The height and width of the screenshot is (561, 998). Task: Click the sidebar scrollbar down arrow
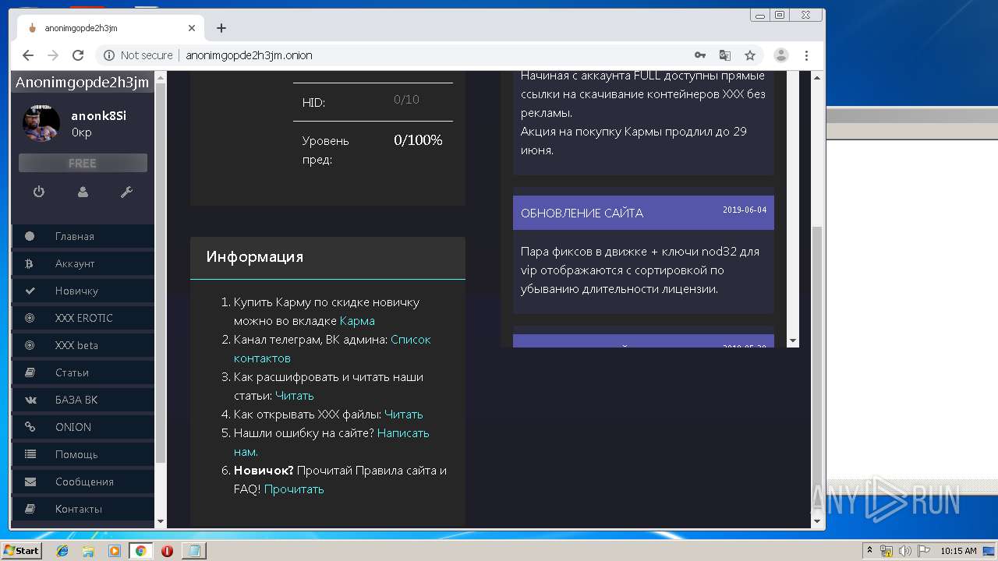tap(161, 522)
